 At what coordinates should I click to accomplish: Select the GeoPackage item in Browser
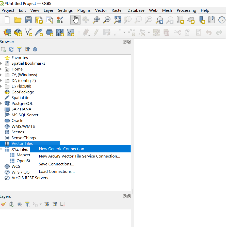pos(23,92)
